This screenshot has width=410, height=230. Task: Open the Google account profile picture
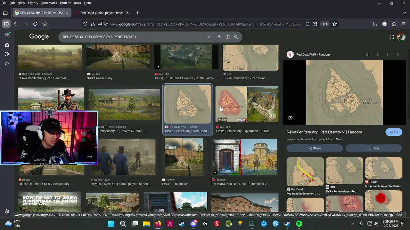point(401,37)
